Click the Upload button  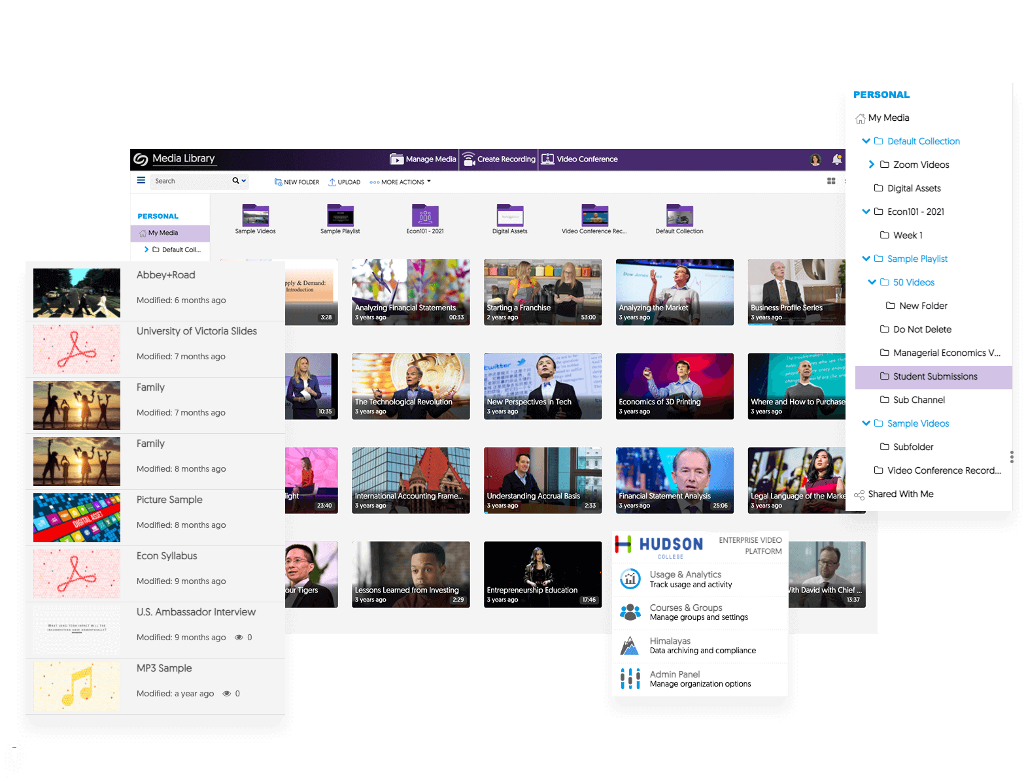pos(344,182)
